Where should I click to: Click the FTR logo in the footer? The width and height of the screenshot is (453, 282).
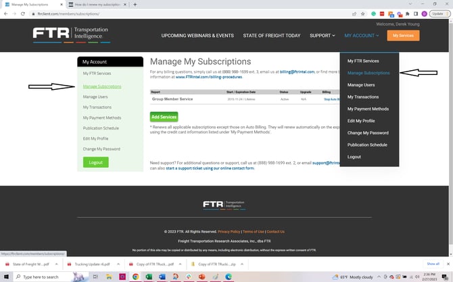(x=224, y=204)
